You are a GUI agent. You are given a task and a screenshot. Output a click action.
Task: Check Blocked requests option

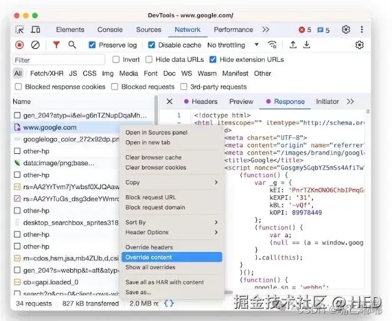(x=115, y=87)
